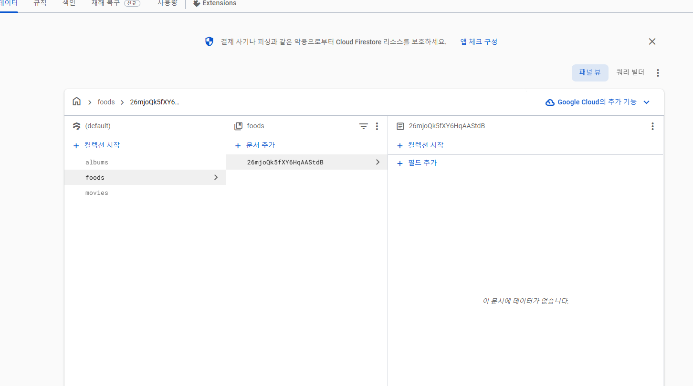Open foods collection more options menu

point(377,126)
